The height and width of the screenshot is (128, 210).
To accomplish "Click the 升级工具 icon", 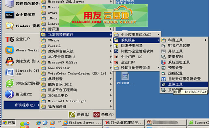I will tap(164, 51).
